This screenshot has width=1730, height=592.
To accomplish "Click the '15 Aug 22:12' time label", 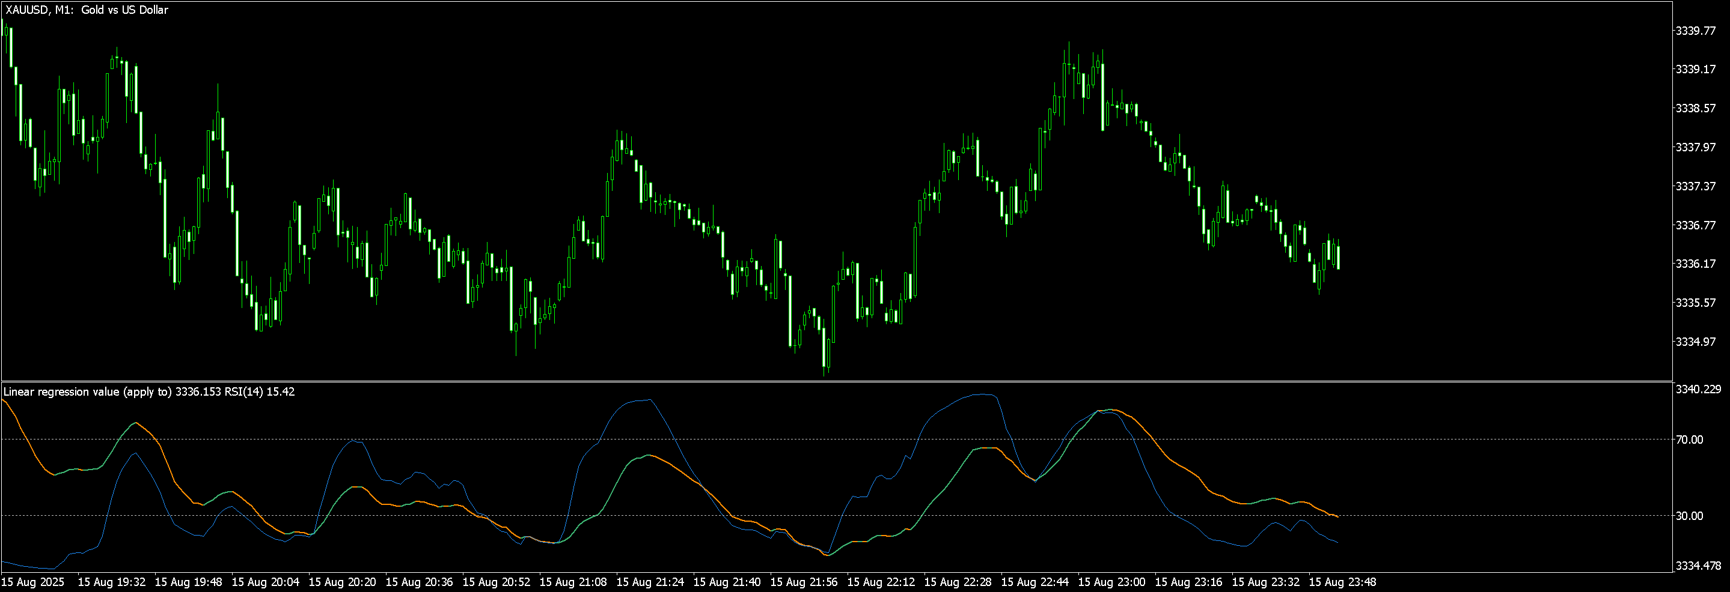I will [881, 582].
